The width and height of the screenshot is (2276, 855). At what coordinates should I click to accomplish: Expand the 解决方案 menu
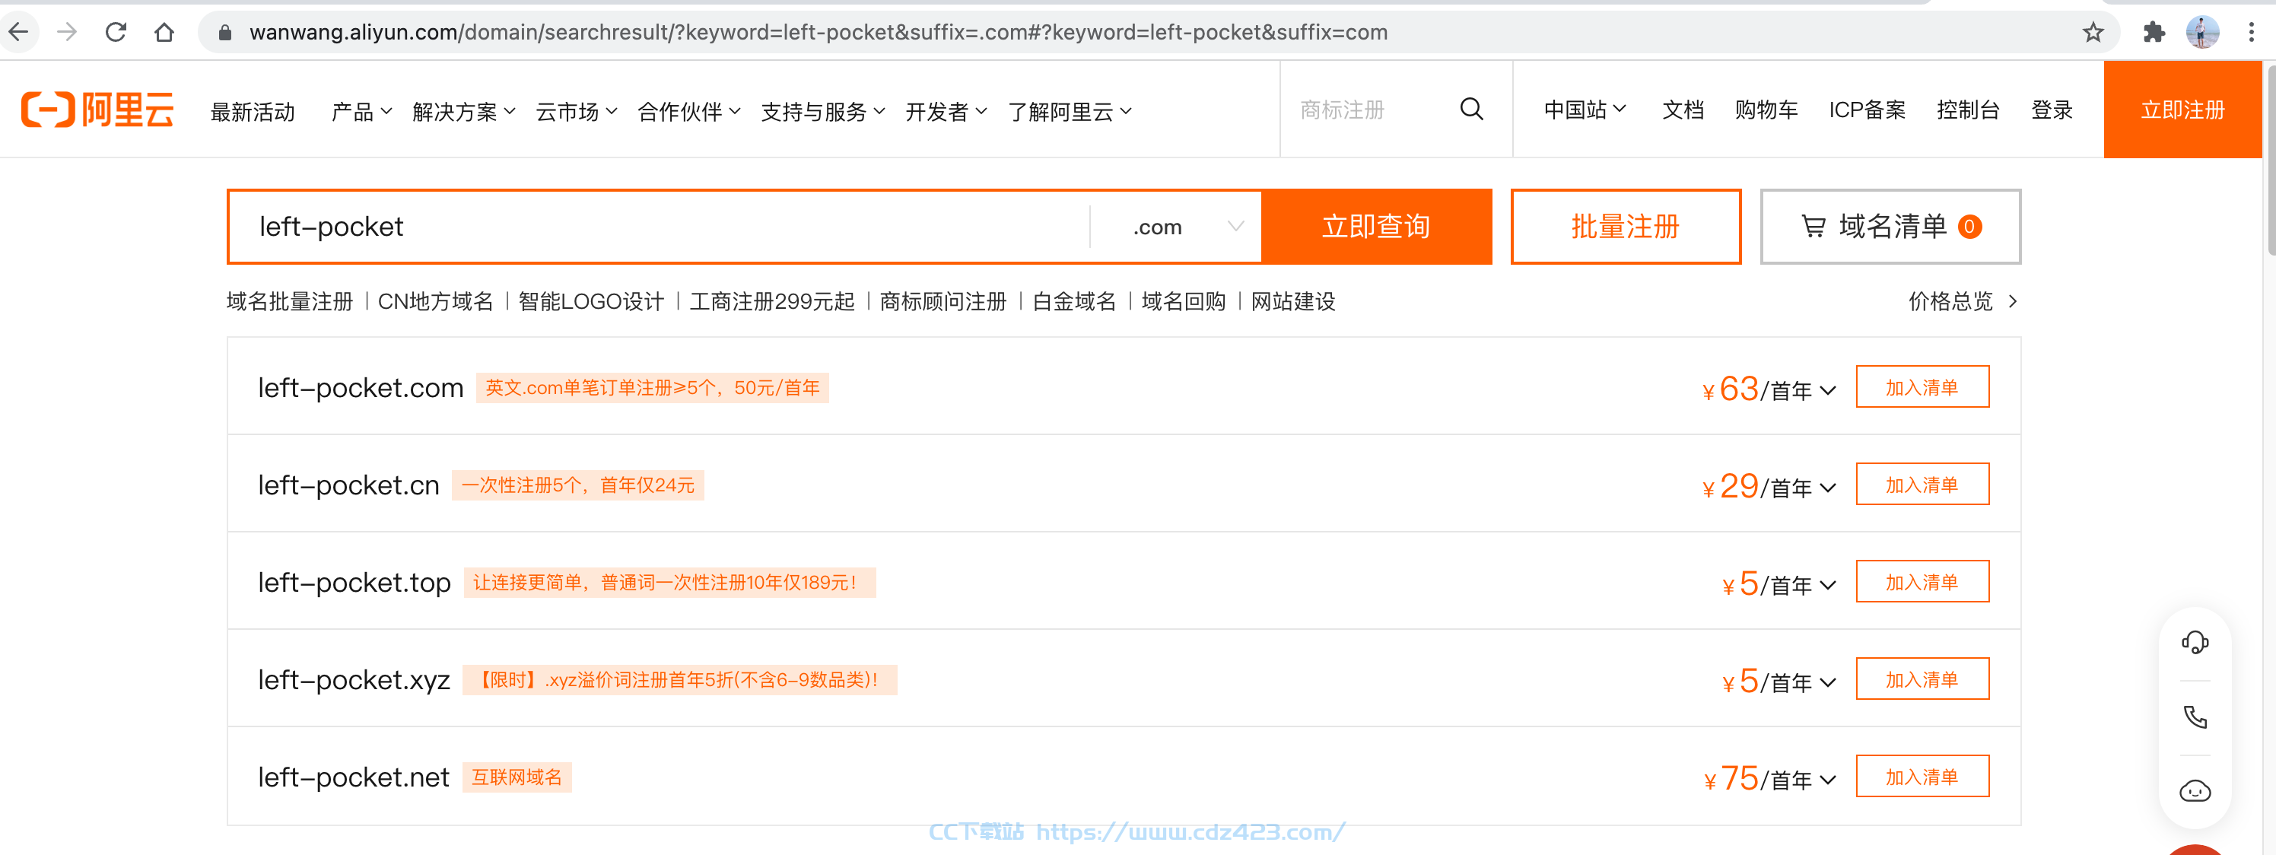[x=464, y=112]
